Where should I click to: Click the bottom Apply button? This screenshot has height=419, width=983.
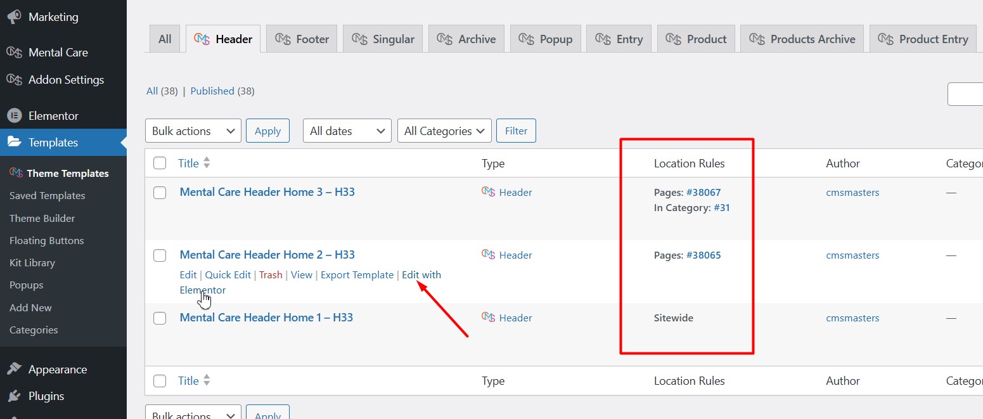[267, 412]
